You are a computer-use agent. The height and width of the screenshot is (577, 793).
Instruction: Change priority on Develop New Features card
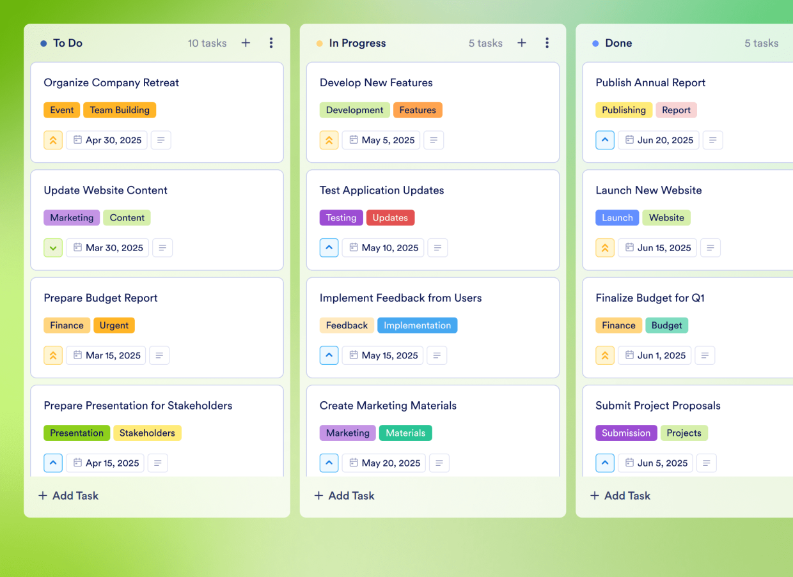tap(329, 140)
